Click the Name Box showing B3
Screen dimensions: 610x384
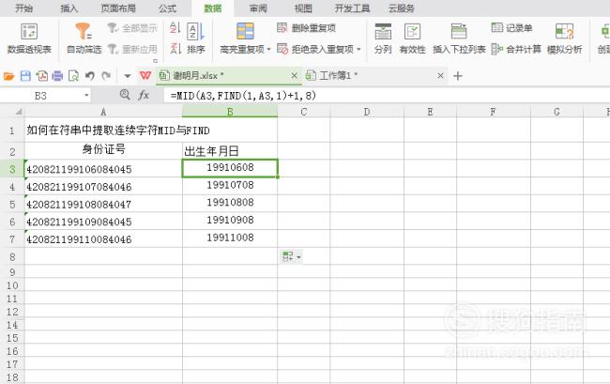coord(41,96)
